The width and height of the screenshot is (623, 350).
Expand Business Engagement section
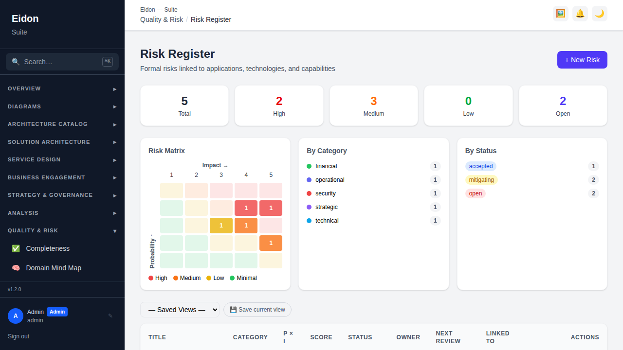click(62, 177)
